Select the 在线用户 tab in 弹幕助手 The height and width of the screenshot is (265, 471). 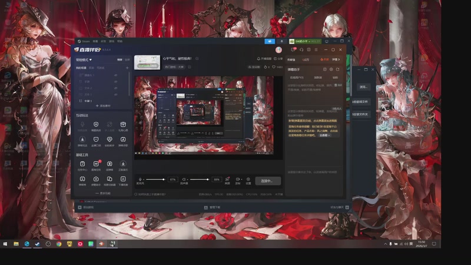click(297, 78)
